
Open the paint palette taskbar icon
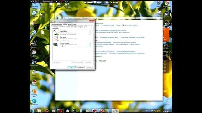point(88,111)
